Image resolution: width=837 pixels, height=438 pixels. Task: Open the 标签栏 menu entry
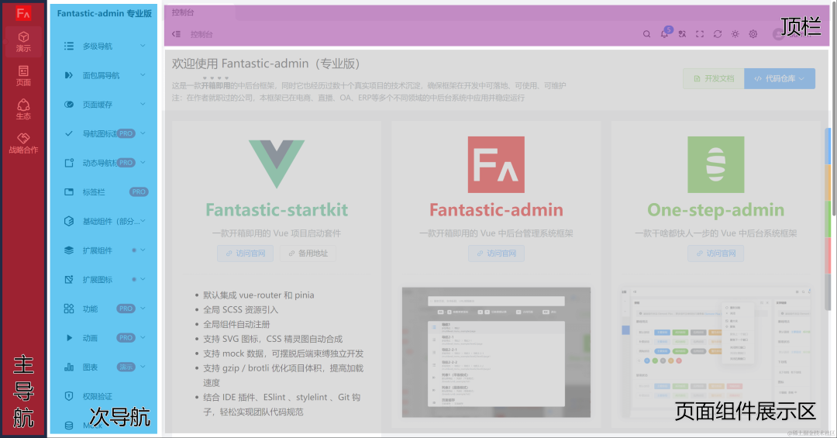click(x=104, y=191)
